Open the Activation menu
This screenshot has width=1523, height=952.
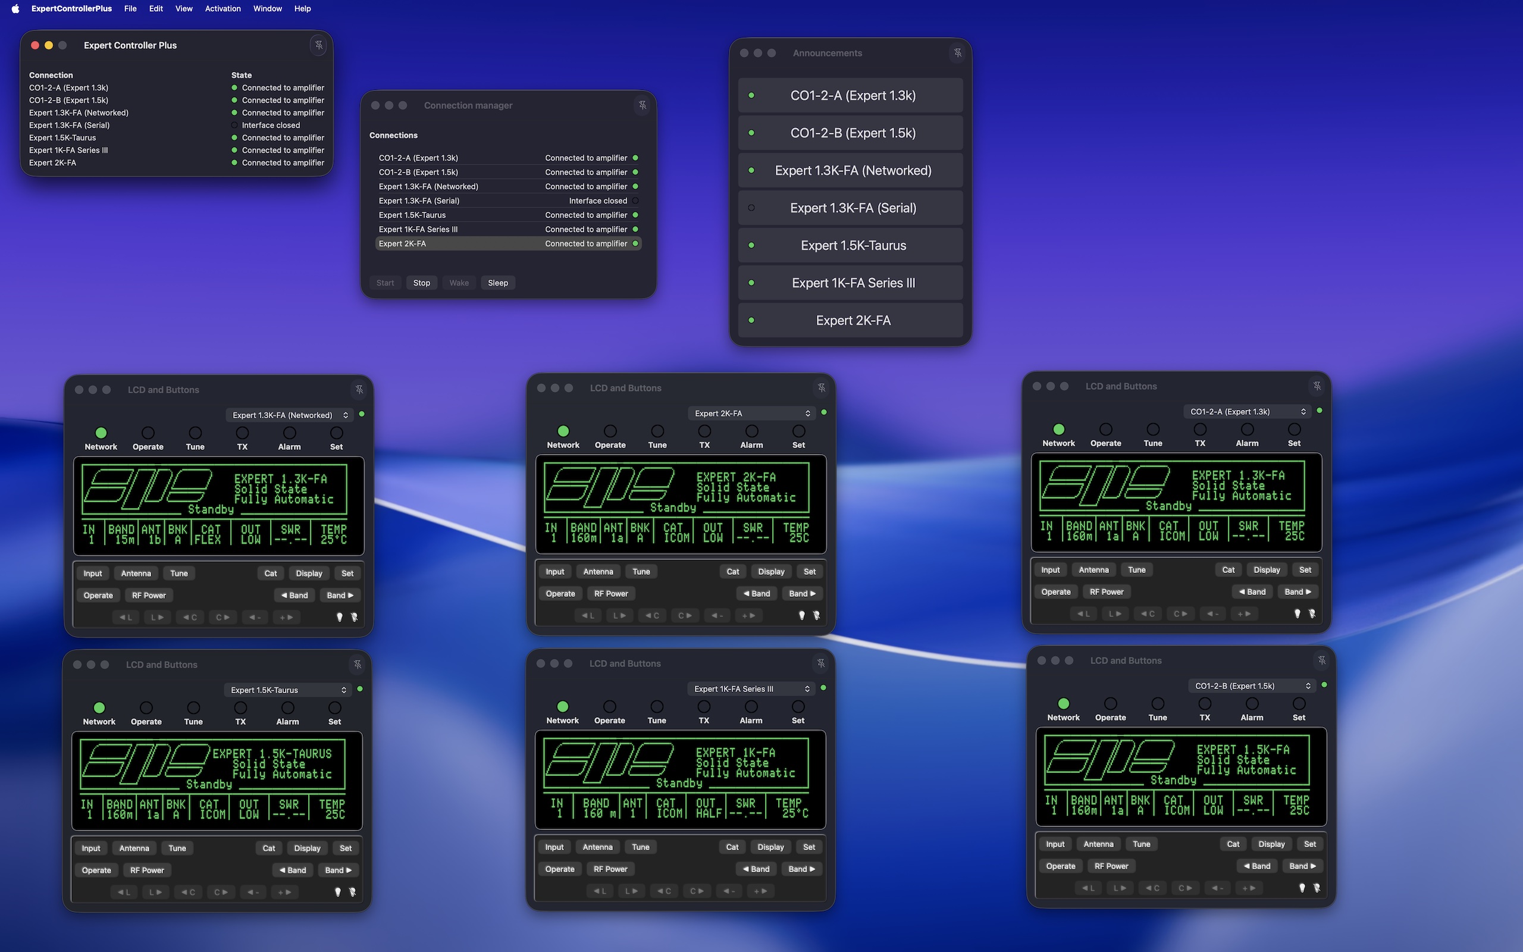click(x=223, y=9)
